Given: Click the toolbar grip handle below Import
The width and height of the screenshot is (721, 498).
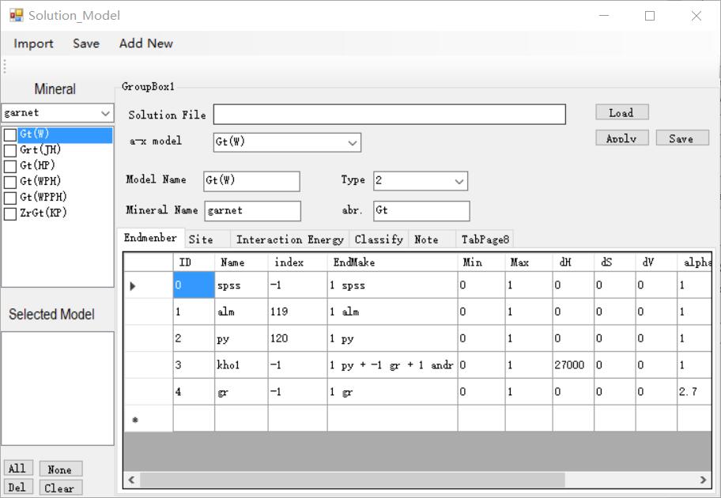Looking at the screenshot, I should coord(5,66).
